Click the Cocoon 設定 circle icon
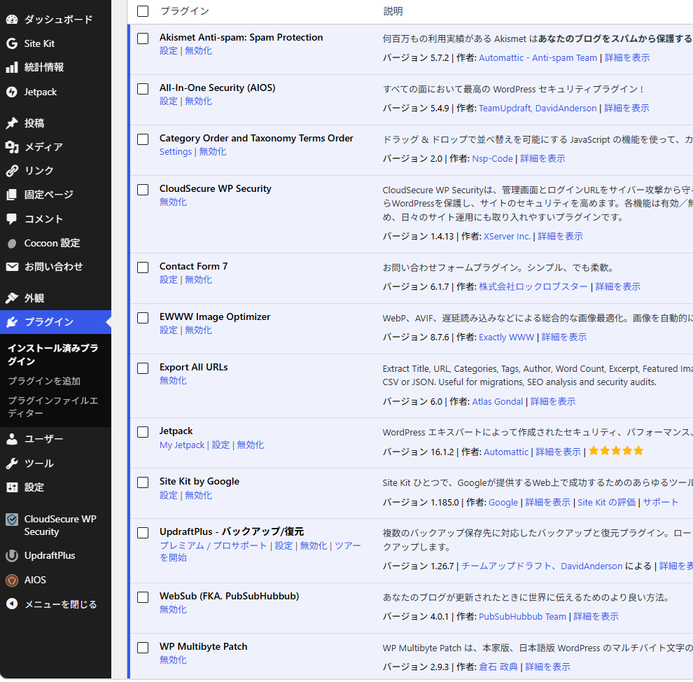Image resolution: width=693 pixels, height=682 pixels. click(x=12, y=243)
